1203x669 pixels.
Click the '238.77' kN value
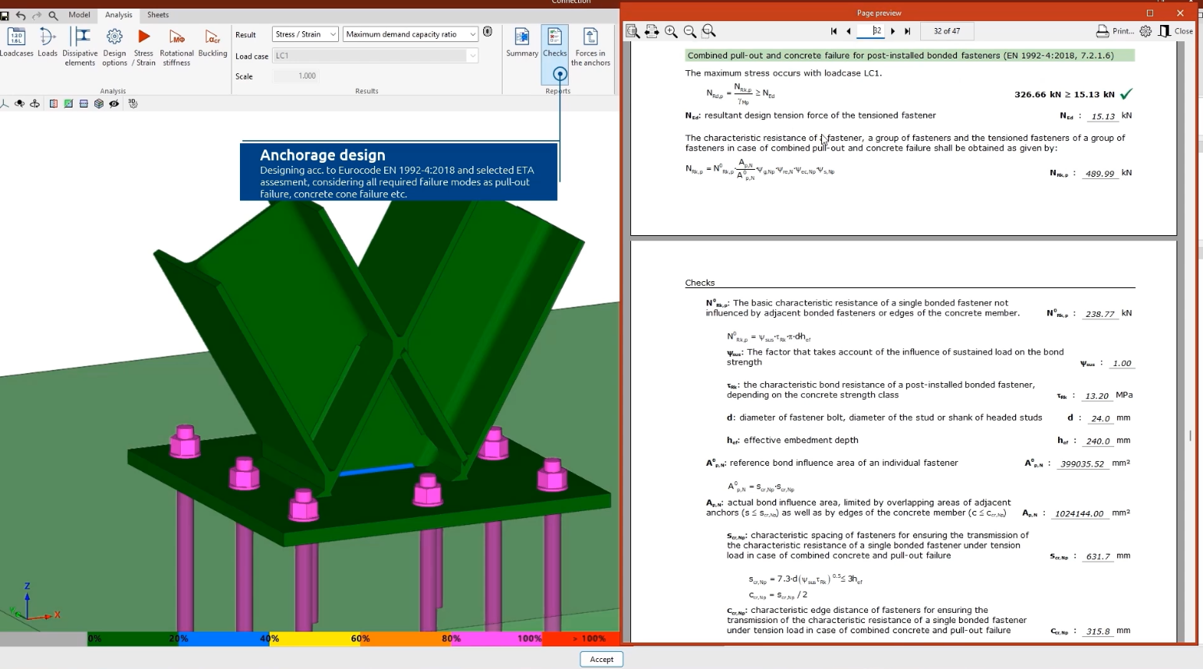pyautogui.click(x=1099, y=314)
